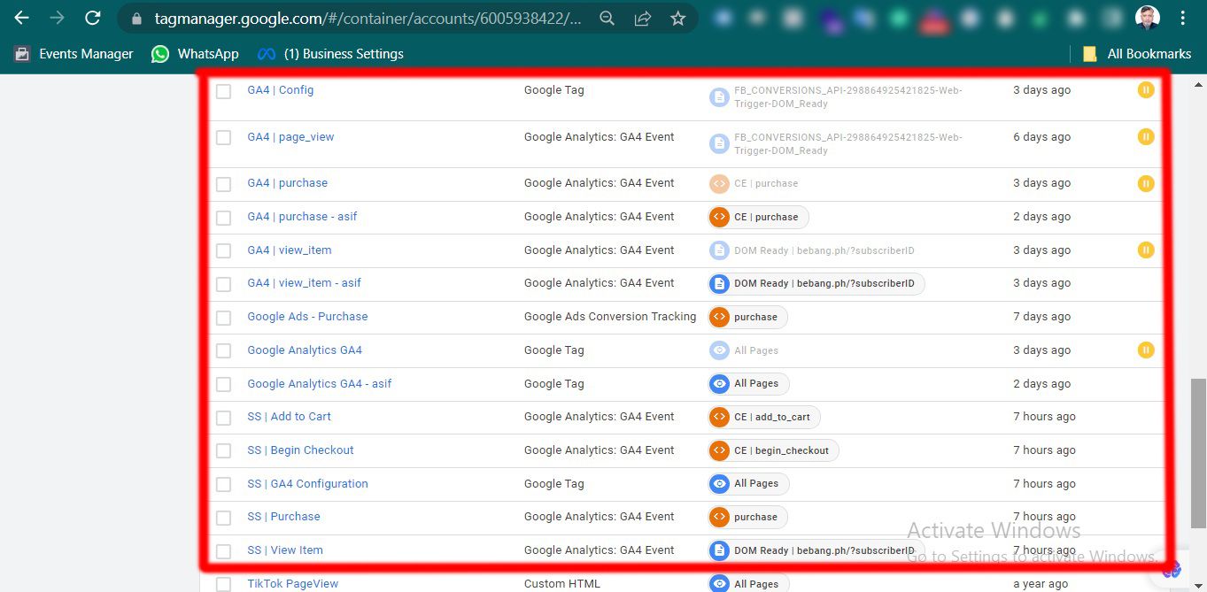Tick the checkbox for GA4 | view_item - asif
Image resolution: width=1207 pixels, height=592 pixels.
[x=223, y=284]
